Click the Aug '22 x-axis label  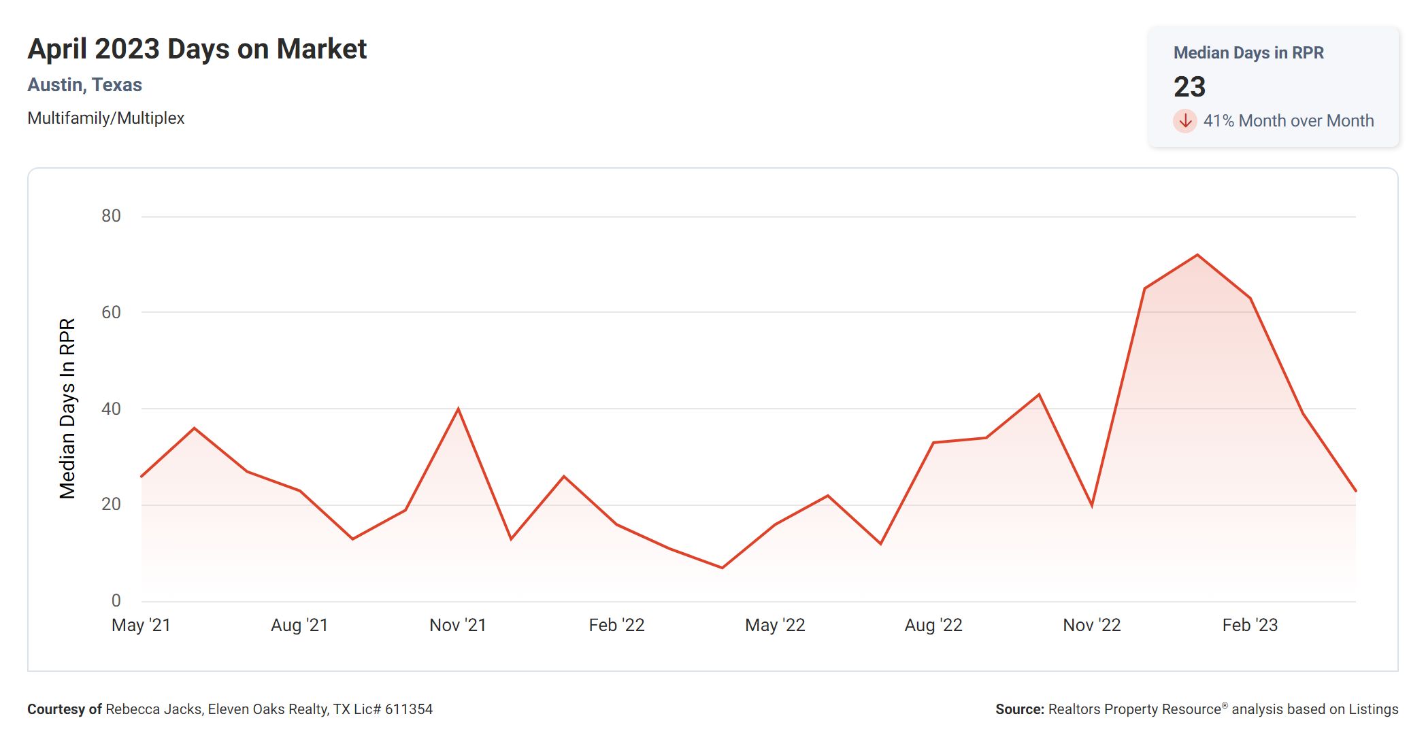[x=933, y=625]
